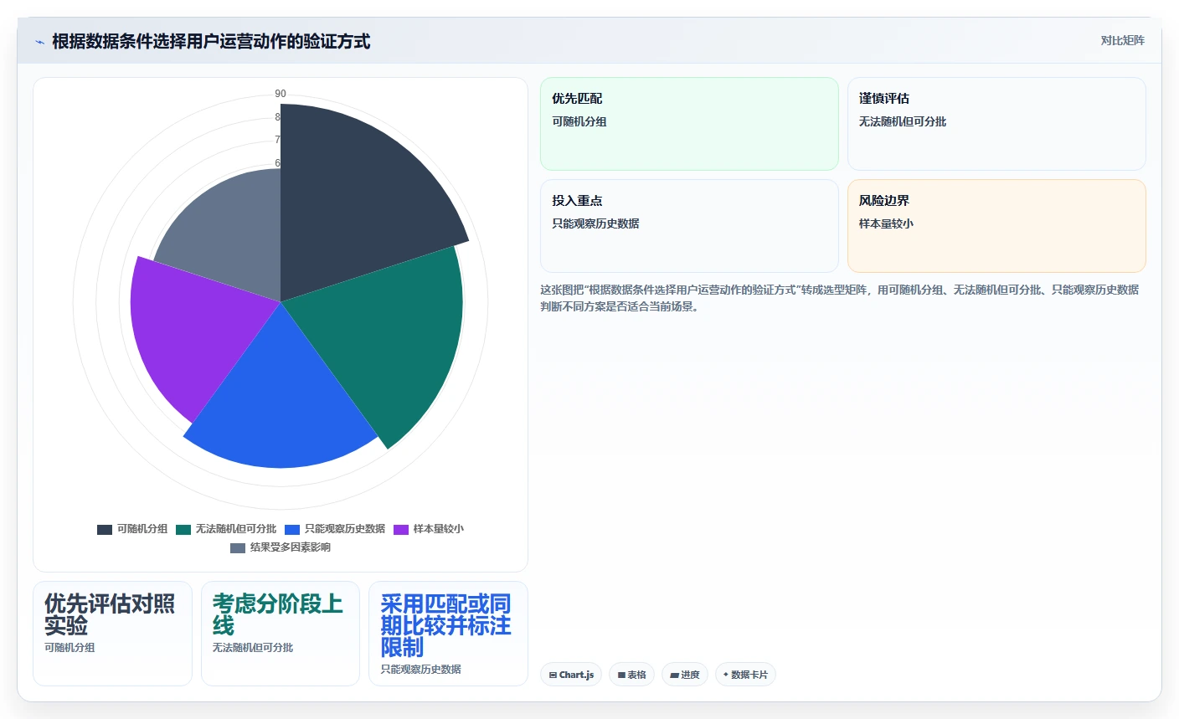1179x719 pixels.
Task: Click the page title 根据数据条件选择用户运营动作的验证方式
Action: pyautogui.click(x=211, y=42)
